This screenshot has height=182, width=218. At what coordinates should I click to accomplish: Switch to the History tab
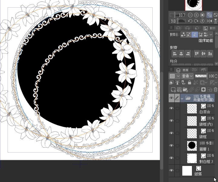[x=194, y=70]
